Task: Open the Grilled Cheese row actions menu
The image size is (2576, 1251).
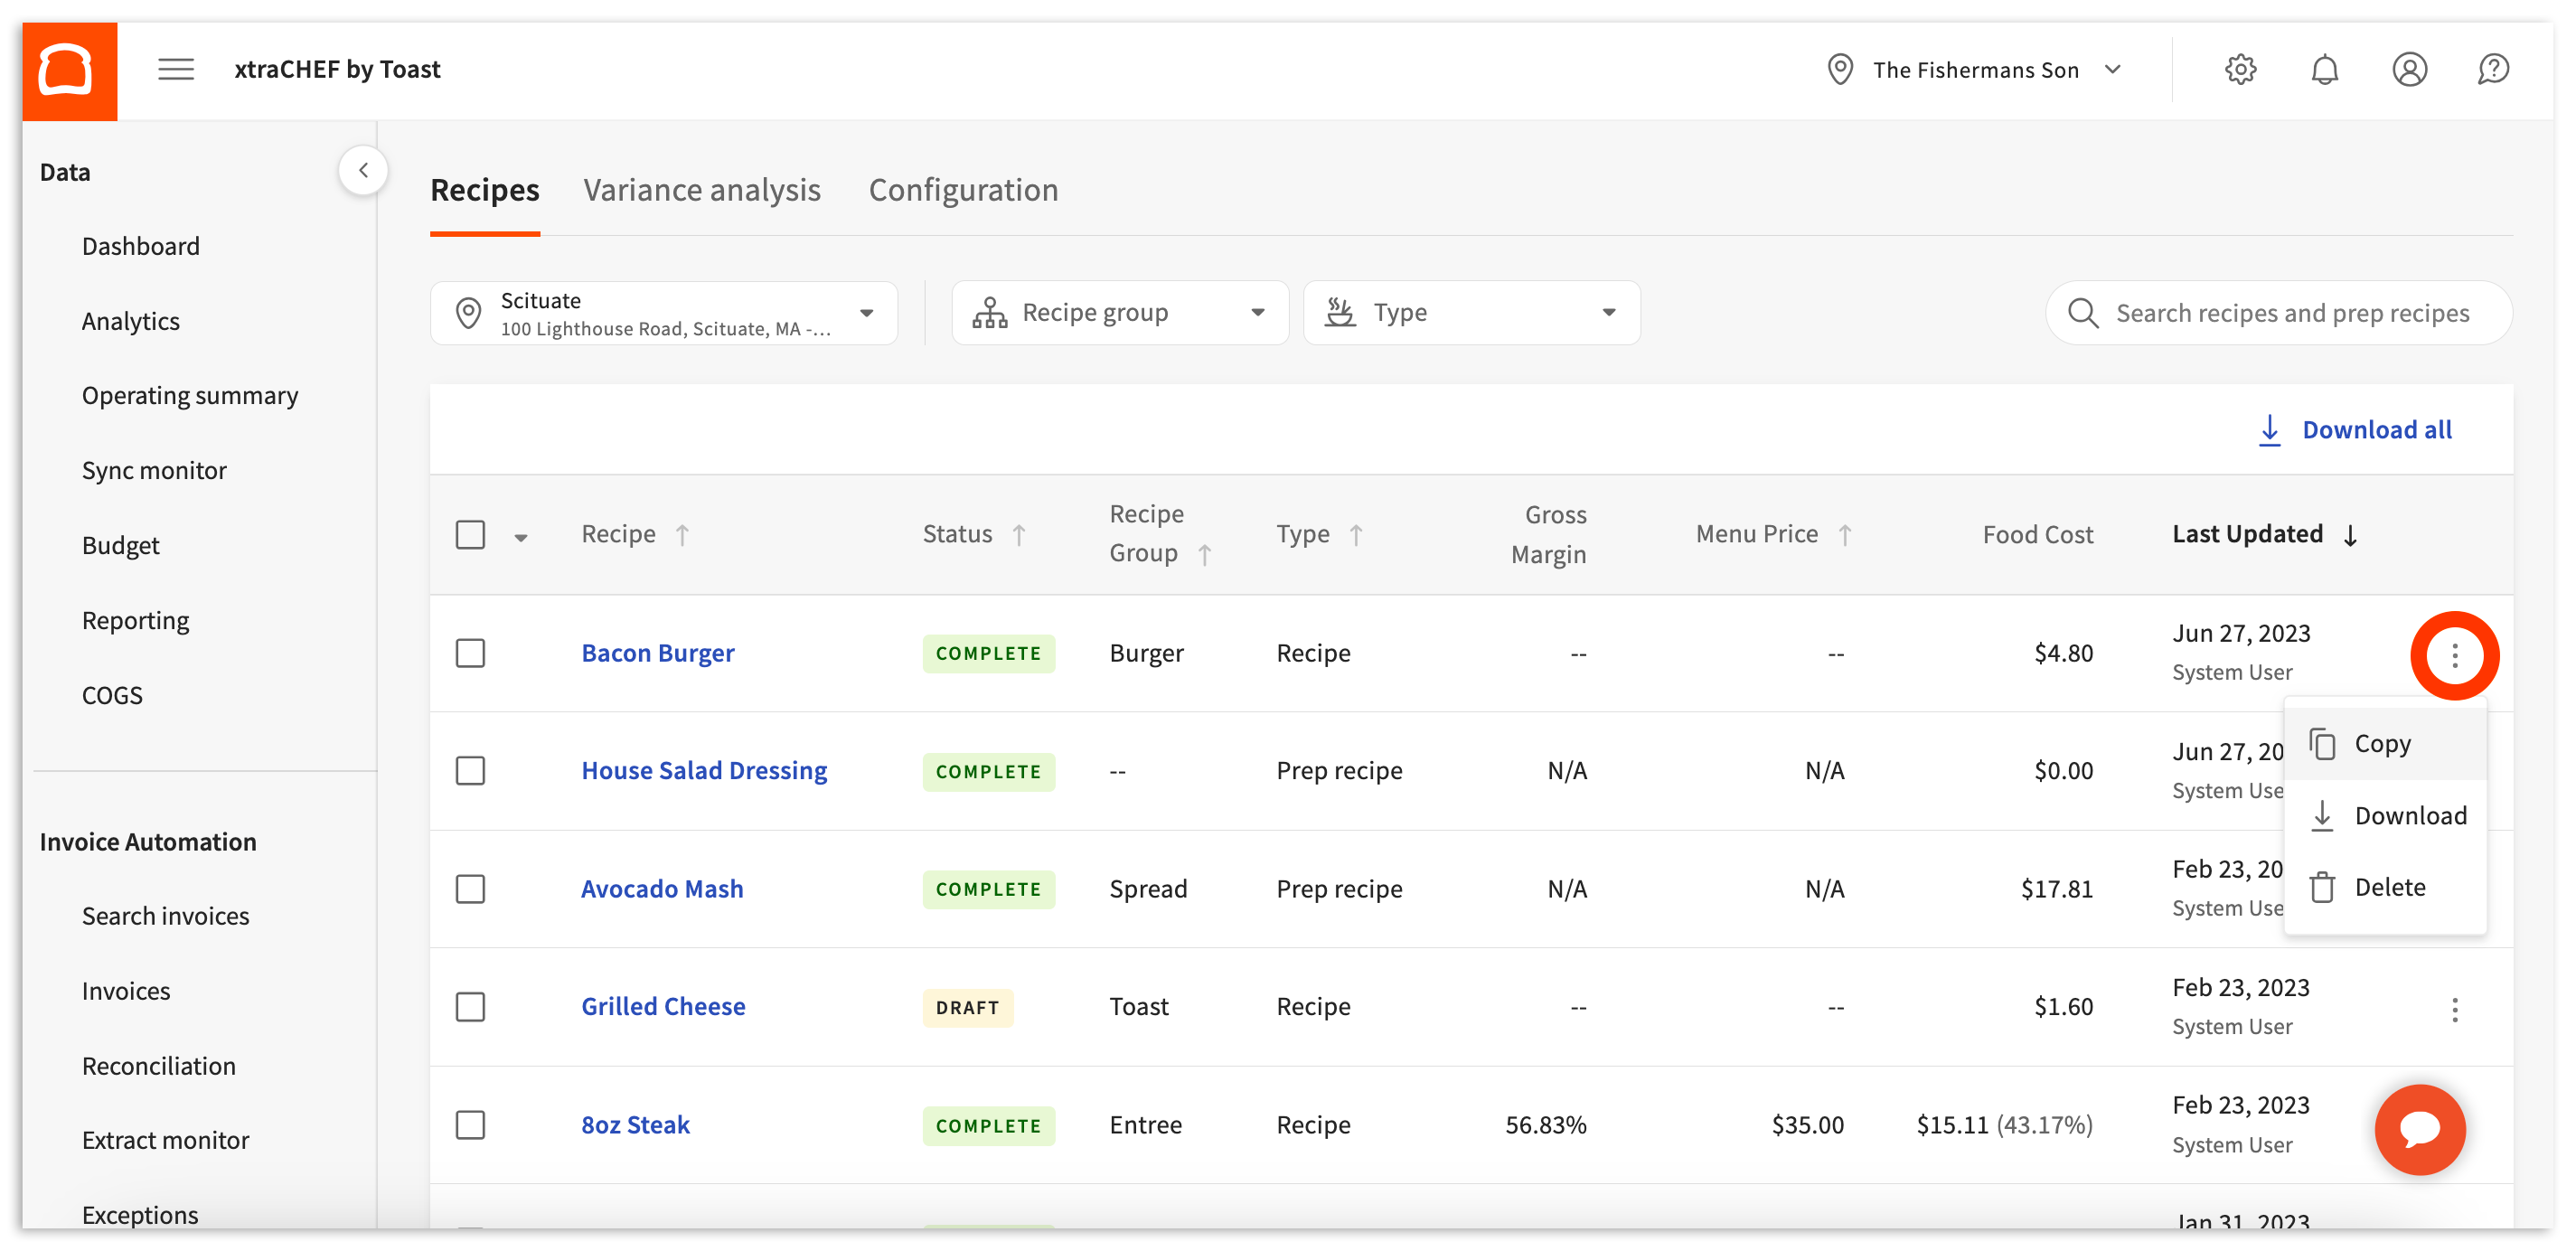Action: pos(2454,1009)
